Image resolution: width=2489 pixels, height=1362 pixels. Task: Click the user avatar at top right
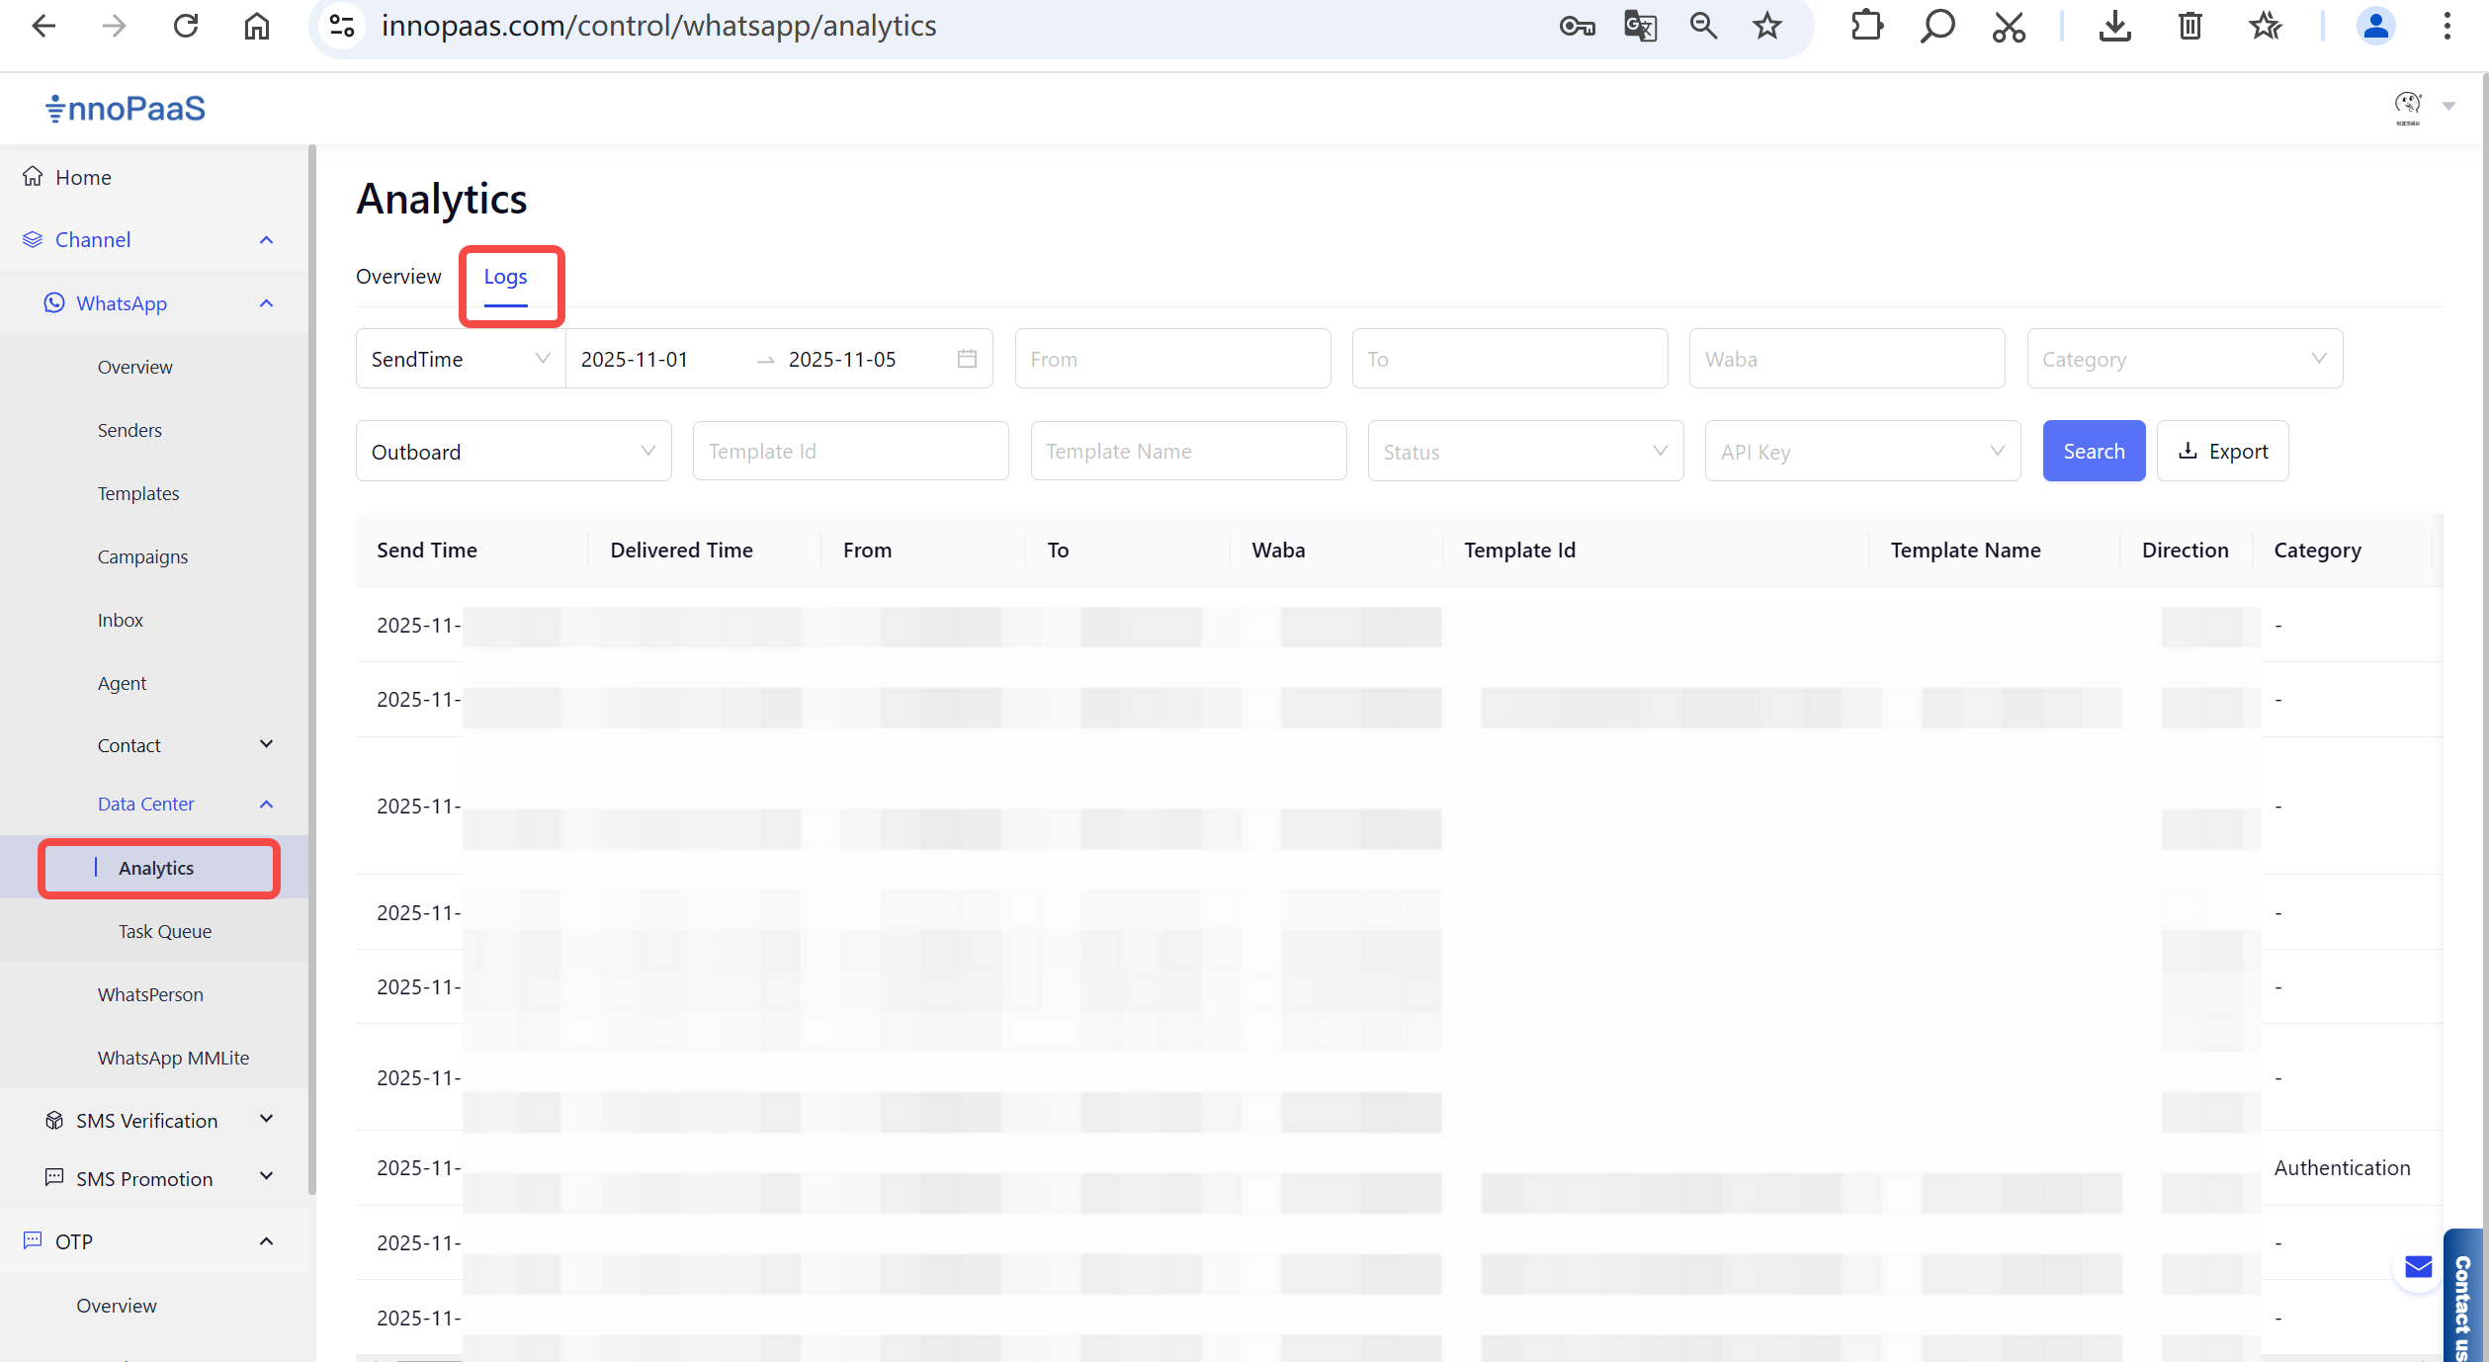2407,106
